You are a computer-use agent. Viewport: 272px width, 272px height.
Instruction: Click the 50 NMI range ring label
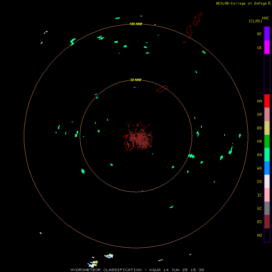click(136, 80)
